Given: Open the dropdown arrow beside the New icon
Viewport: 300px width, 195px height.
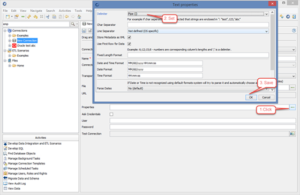Looking at the screenshot, I should [12, 17].
